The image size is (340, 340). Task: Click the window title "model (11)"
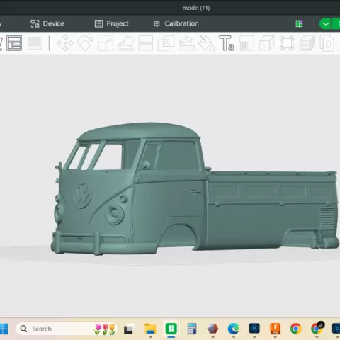point(196,8)
